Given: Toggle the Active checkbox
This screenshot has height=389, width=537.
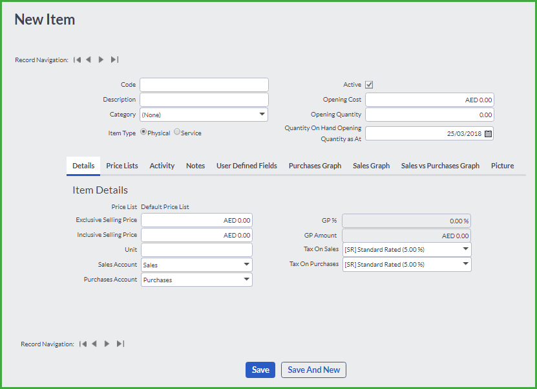Looking at the screenshot, I should point(369,85).
